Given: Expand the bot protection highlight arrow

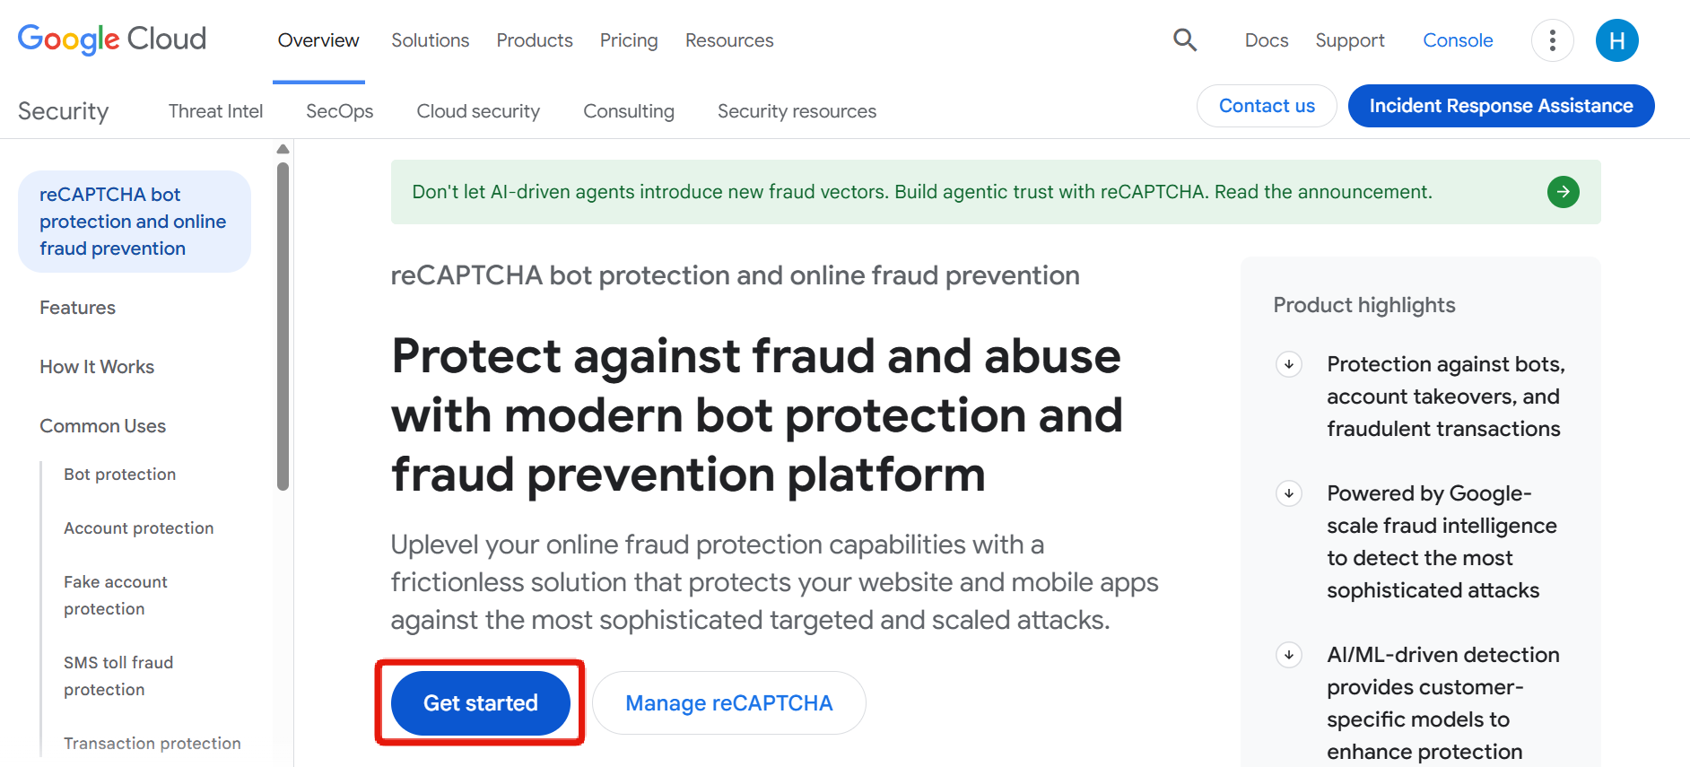Looking at the screenshot, I should click(1289, 364).
